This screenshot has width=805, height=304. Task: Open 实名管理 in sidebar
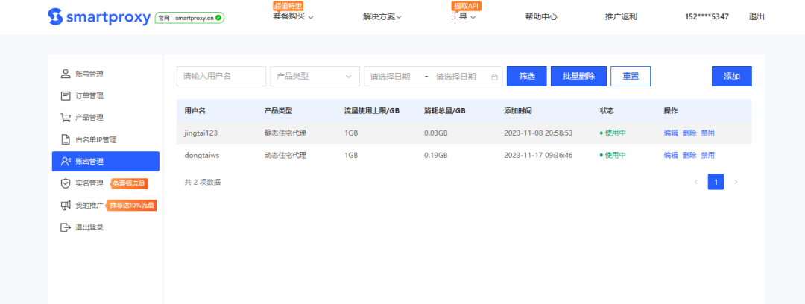point(89,183)
